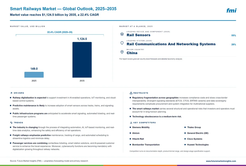Click Hitachi Rail competitor
This screenshot has height=166, width=246.
tap(138, 139)
